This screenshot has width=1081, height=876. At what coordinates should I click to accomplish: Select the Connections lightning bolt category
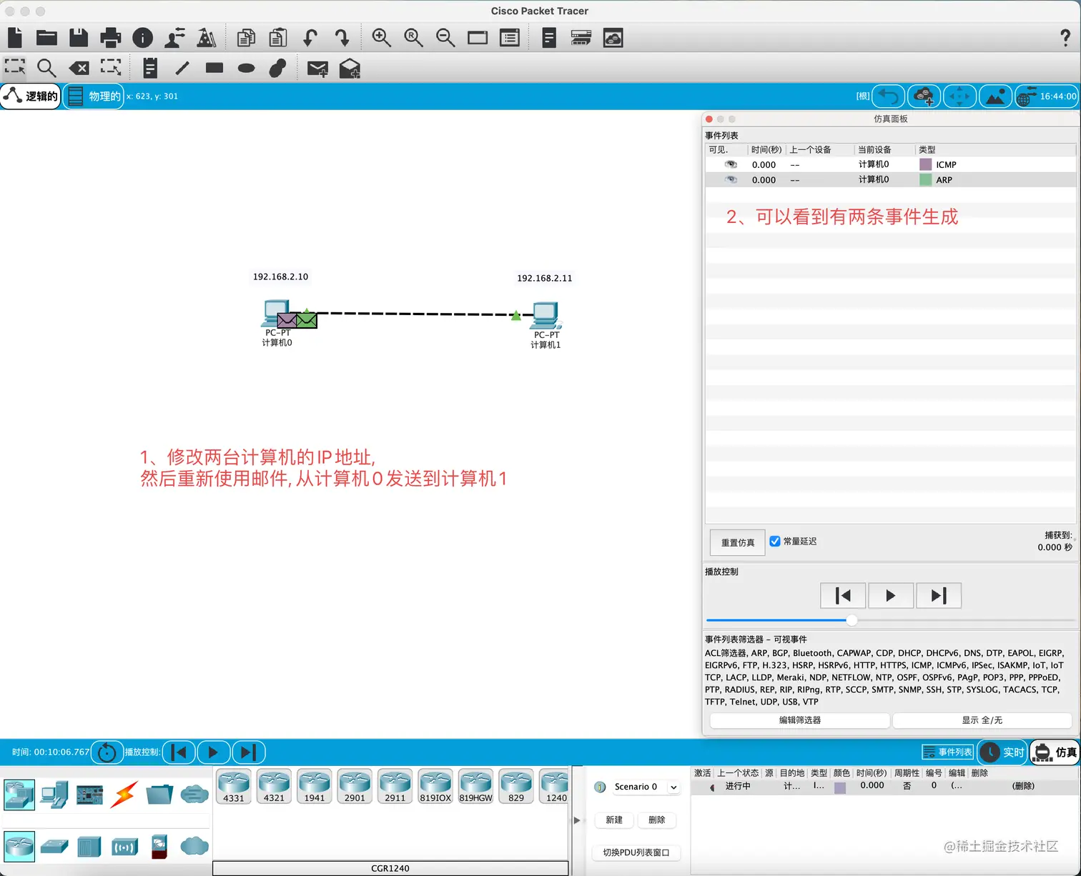(124, 795)
